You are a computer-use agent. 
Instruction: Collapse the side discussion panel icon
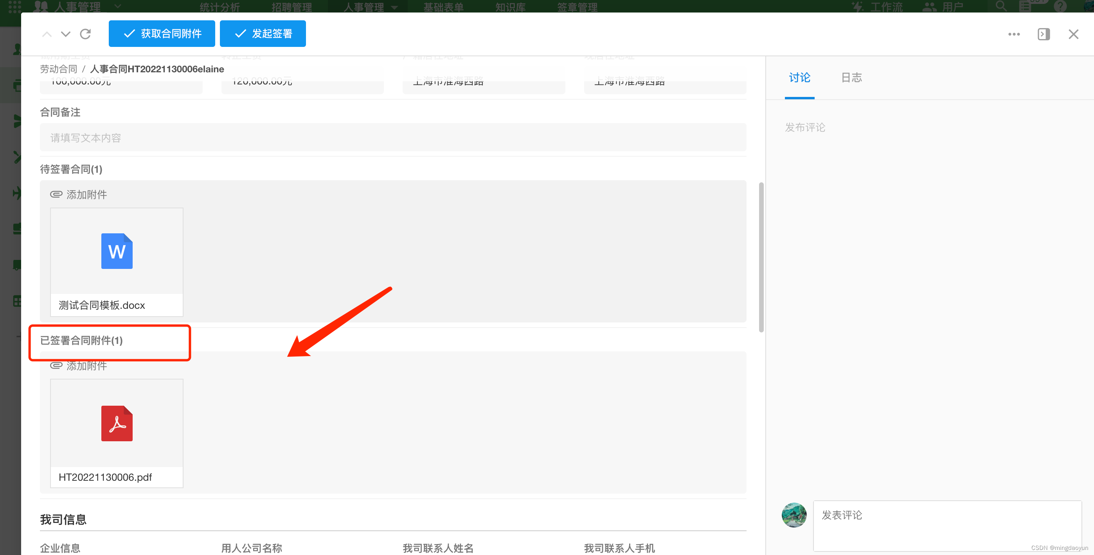(x=1044, y=34)
